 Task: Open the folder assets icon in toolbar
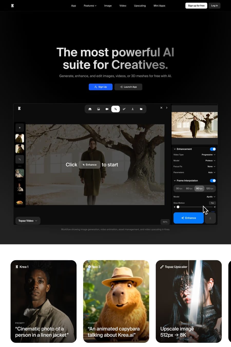141,109
